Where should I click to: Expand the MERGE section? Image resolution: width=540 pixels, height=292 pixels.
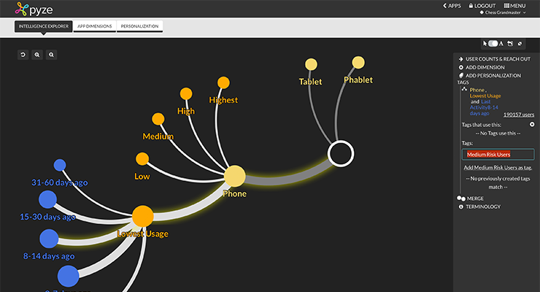tap(471, 199)
